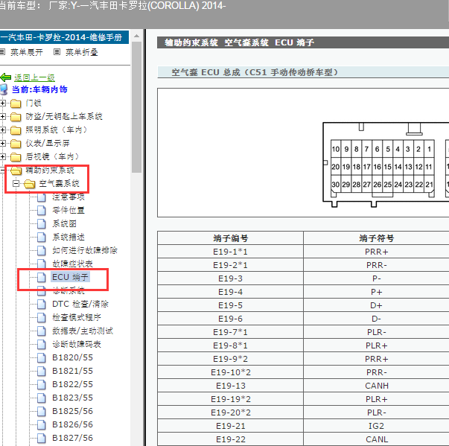Image resolution: width=449 pixels, height=446 pixels.
Task: Click the 辅助约束系统 folder label
Action: pos(50,171)
